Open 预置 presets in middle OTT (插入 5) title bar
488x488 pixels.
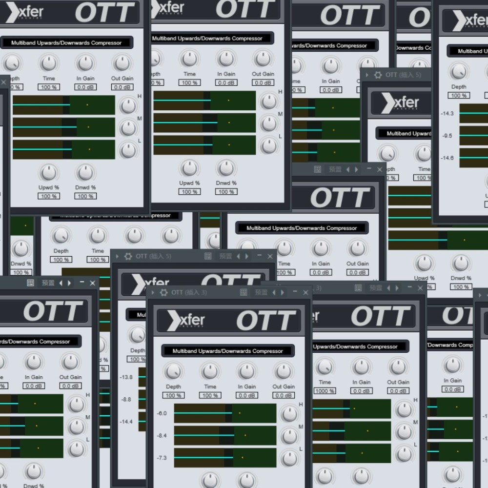click(225, 256)
